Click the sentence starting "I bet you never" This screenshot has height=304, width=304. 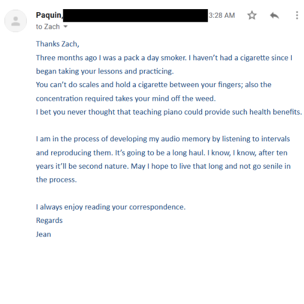click(169, 112)
